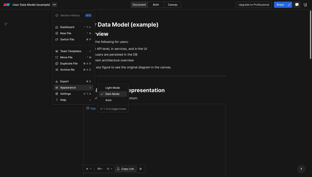Click the Version History clock icon

click(57, 15)
